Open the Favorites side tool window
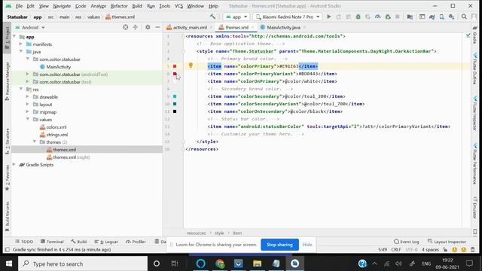The width and height of the screenshot is (482, 271). coord(7,178)
